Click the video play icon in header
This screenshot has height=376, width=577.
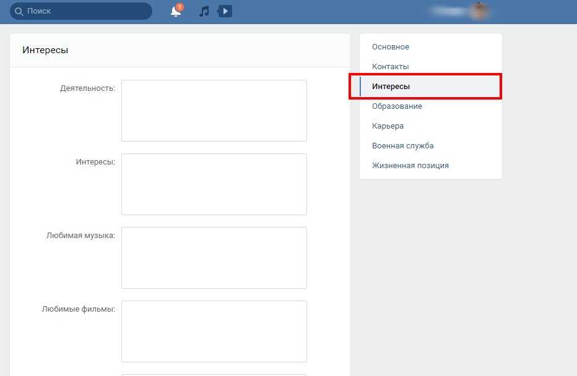pyautogui.click(x=225, y=11)
